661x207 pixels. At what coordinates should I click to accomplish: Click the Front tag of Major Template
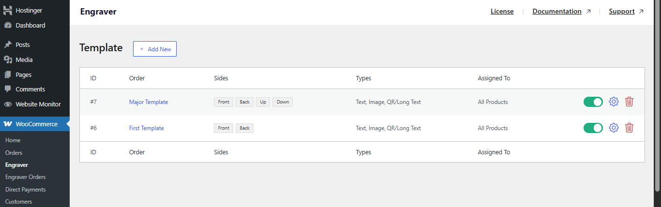224,102
